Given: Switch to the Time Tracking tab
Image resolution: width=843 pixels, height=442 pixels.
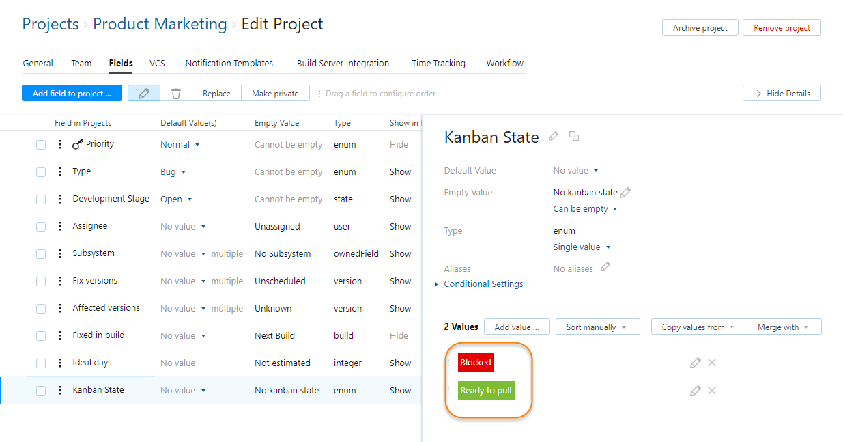Looking at the screenshot, I should pyautogui.click(x=438, y=63).
